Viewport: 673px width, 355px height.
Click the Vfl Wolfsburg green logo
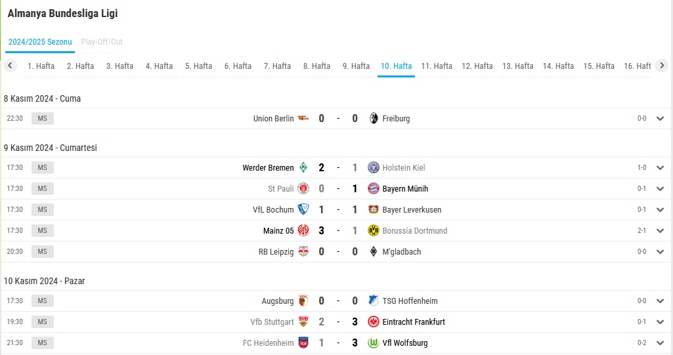[374, 343]
